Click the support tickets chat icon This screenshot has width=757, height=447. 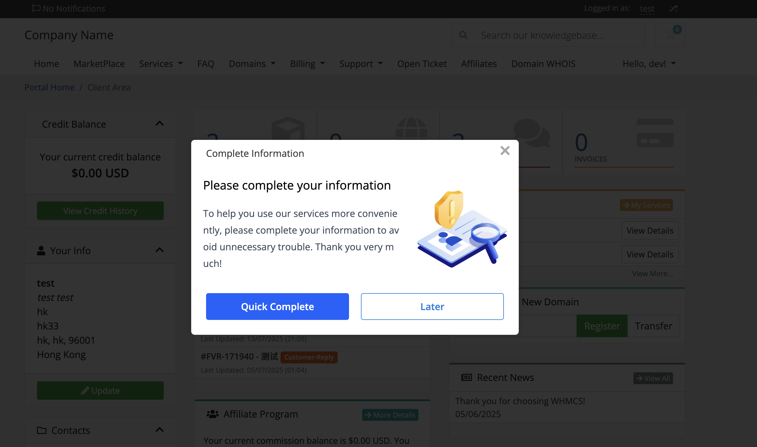tap(532, 132)
